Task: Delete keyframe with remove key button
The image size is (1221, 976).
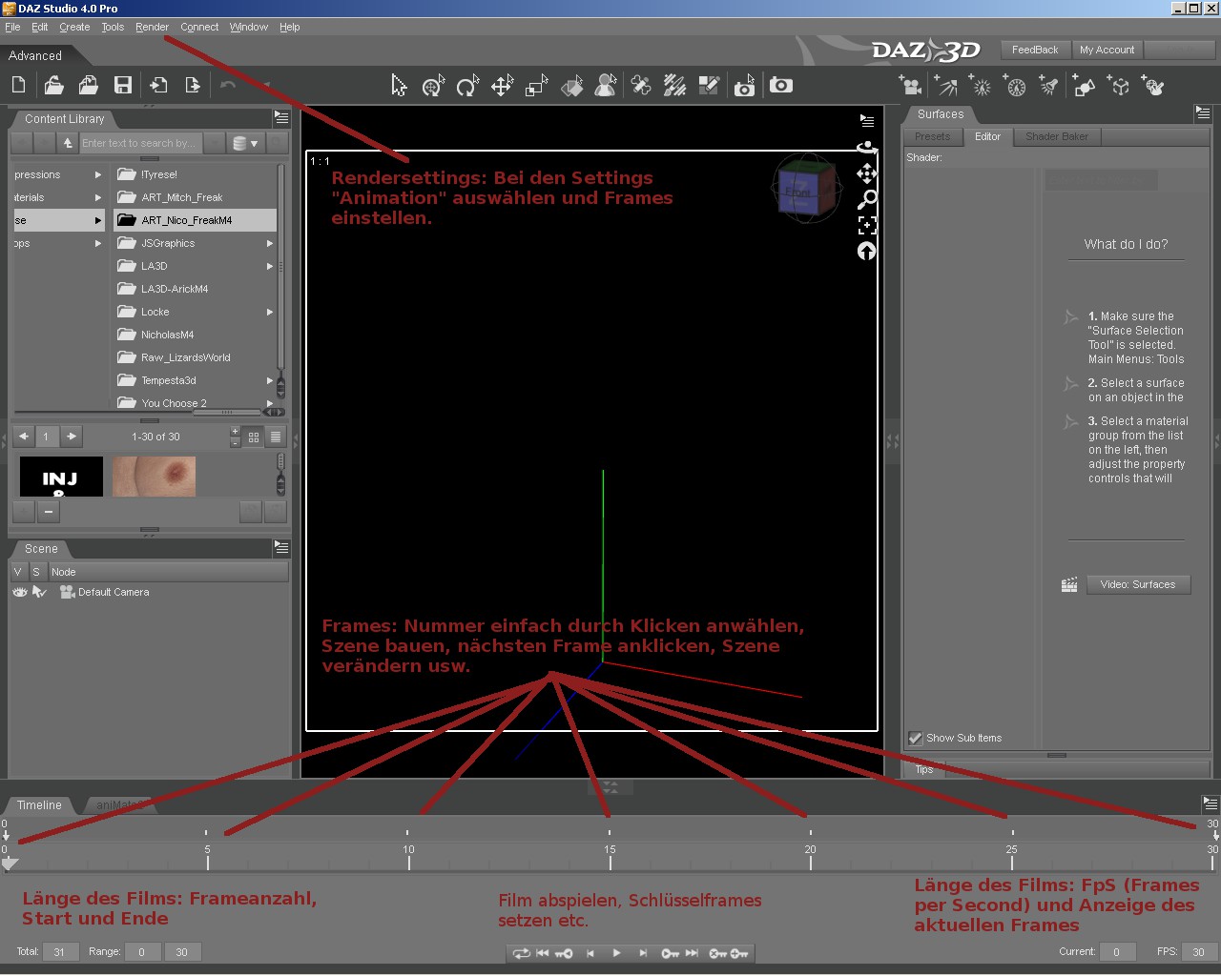Action: [x=718, y=953]
